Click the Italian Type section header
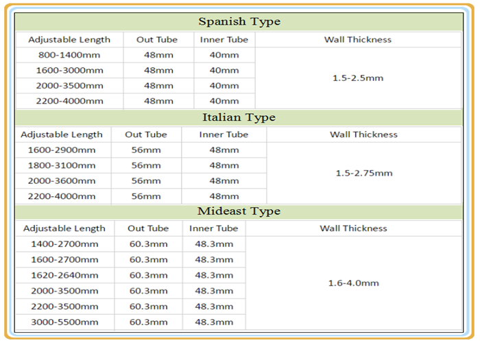Image resolution: width=480 pixels, height=343 pixels. coord(239,117)
